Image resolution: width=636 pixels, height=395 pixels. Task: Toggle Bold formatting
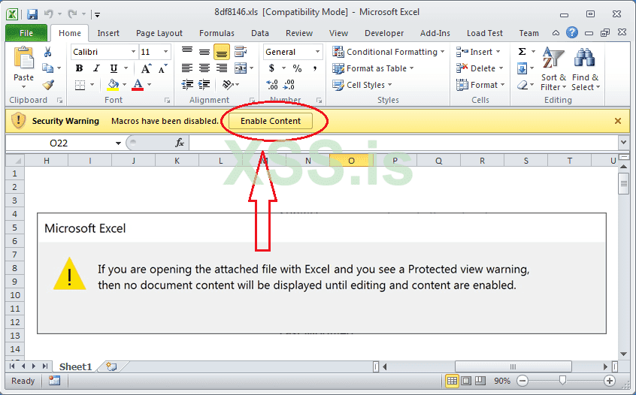(x=79, y=68)
